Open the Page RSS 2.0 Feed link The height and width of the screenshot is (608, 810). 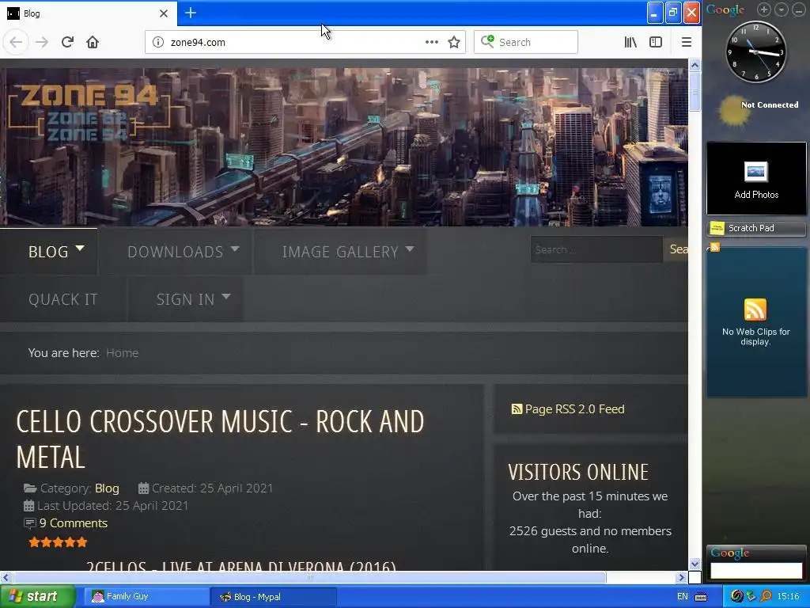coord(574,409)
